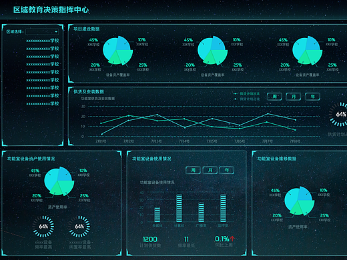The image size is (347, 260).
Task: Click the 监控室 bar in the bar chart
Action: pos(223,208)
